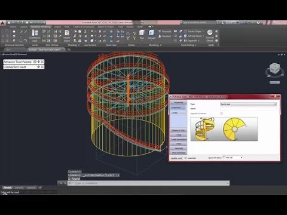Open the Tread connections category
The image size is (287, 215).
coord(179,139)
